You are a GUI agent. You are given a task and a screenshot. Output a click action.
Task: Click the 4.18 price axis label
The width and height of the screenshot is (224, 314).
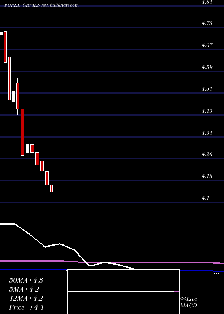point(207,176)
